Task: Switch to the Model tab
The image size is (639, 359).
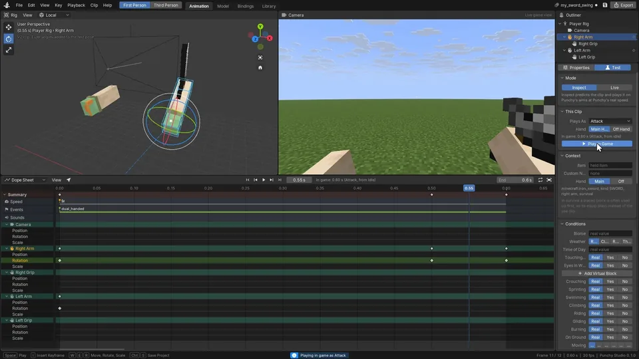Action: coord(223,6)
